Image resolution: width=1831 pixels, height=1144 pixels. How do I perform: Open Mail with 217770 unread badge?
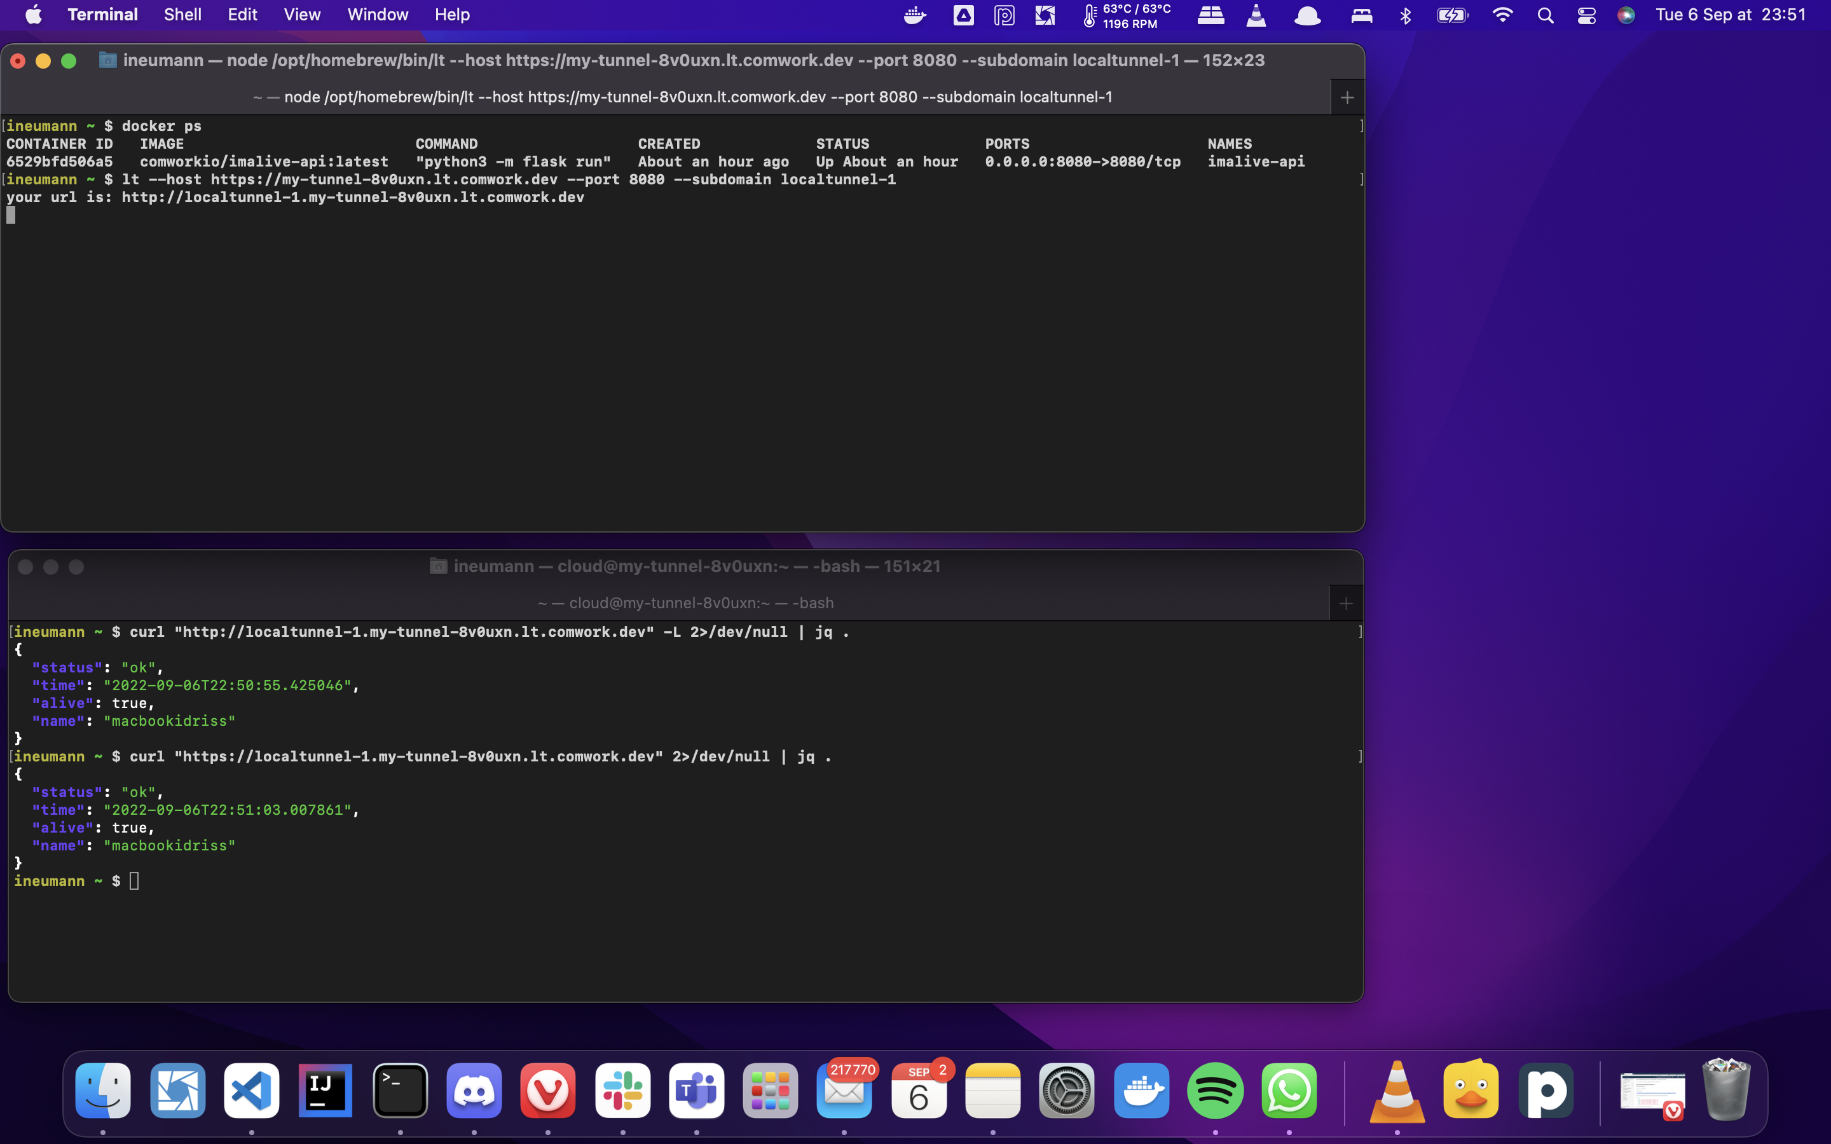(844, 1090)
